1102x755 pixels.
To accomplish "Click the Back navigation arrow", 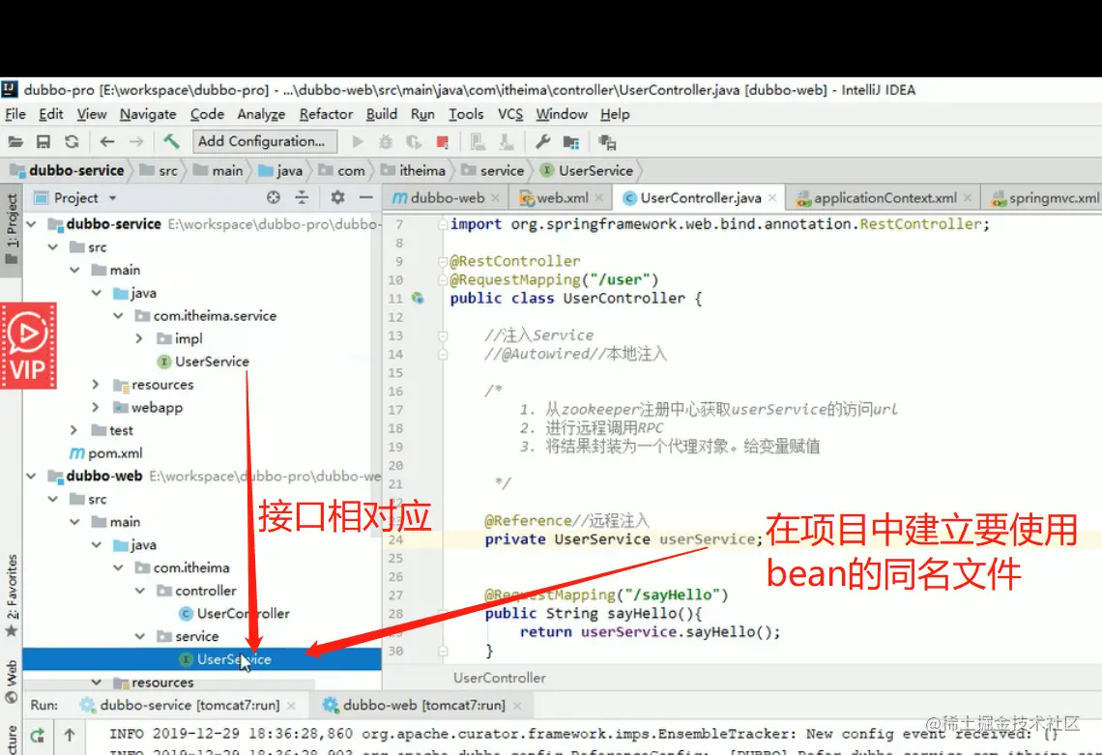I will tap(107, 142).
